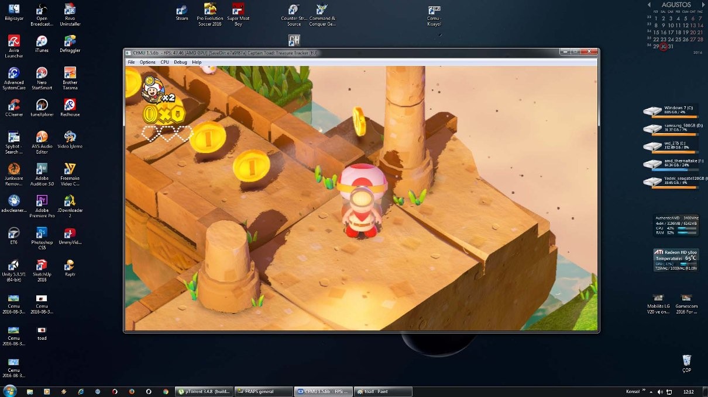
Task: Open the File menu in CEMU
Action: (131, 62)
